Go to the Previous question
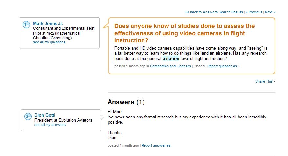 coord(254,12)
